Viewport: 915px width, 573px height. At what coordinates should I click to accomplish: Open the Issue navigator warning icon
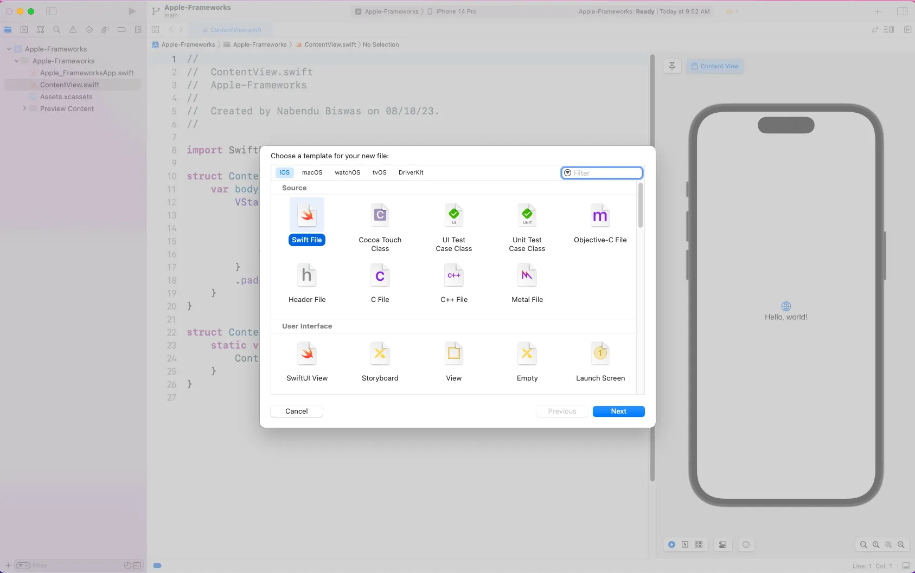[73, 30]
